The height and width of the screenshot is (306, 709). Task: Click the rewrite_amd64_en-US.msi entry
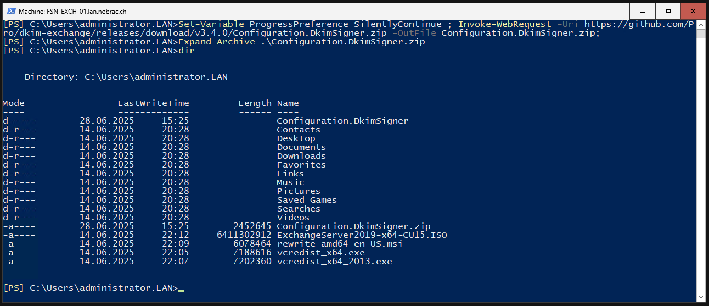pyautogui.click(x=340, y=244)
